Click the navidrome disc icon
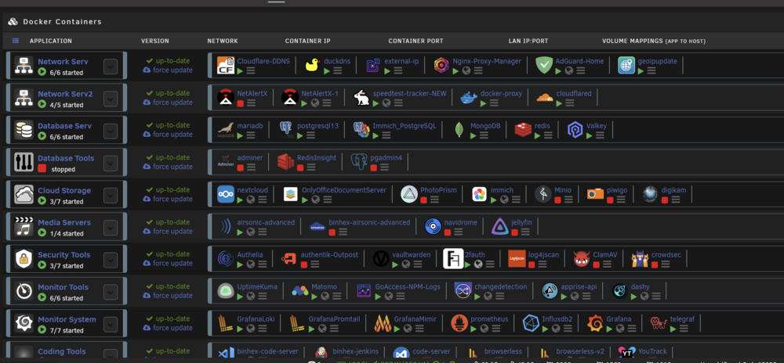 pyautogui.click(x=433, y=226)
